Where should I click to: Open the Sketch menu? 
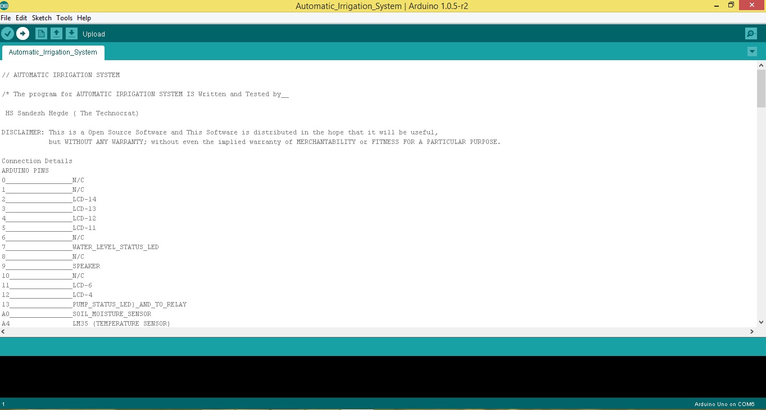(x=42, y=18)
